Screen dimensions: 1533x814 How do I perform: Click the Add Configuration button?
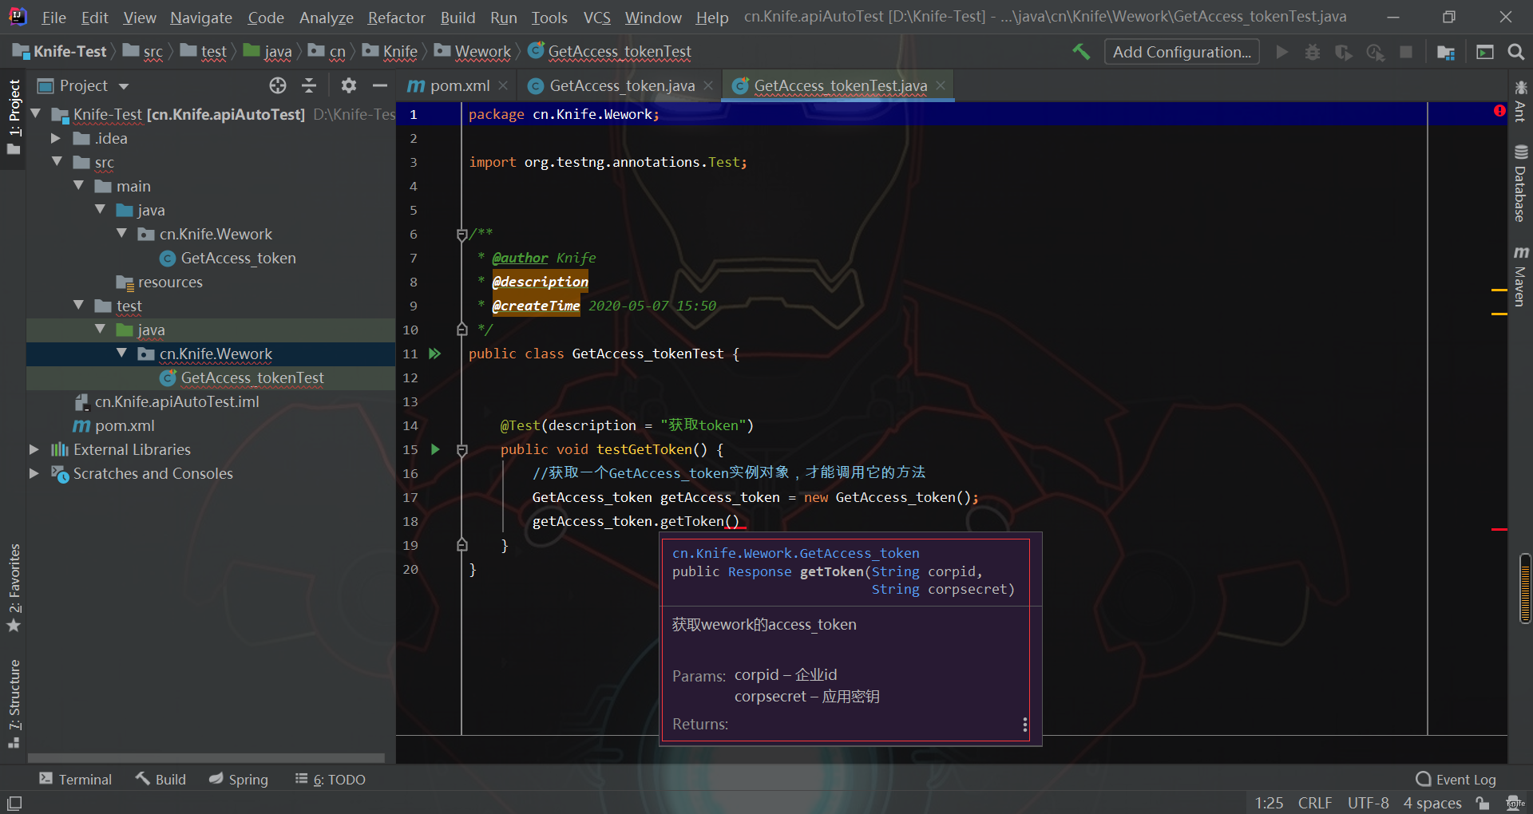pos(1182,52)
